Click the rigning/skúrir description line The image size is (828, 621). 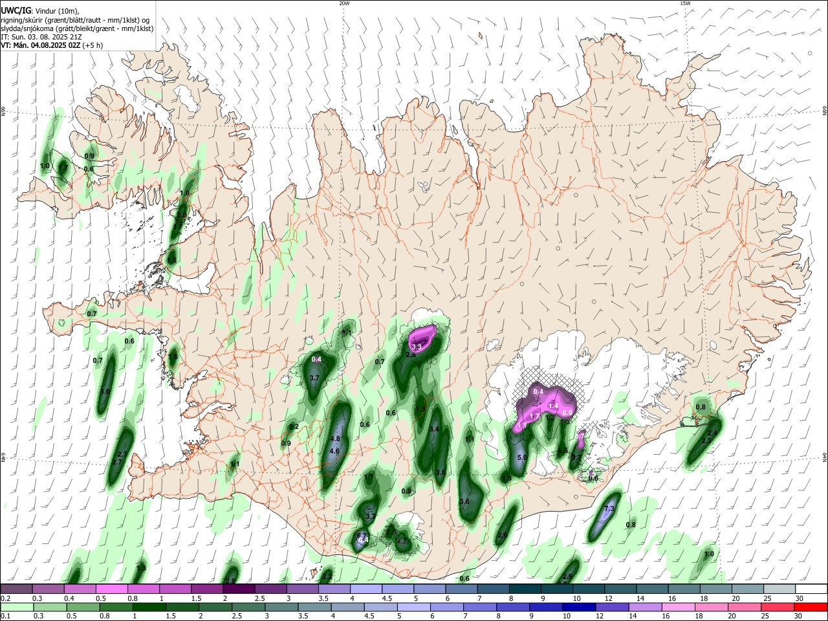(74, 20)
